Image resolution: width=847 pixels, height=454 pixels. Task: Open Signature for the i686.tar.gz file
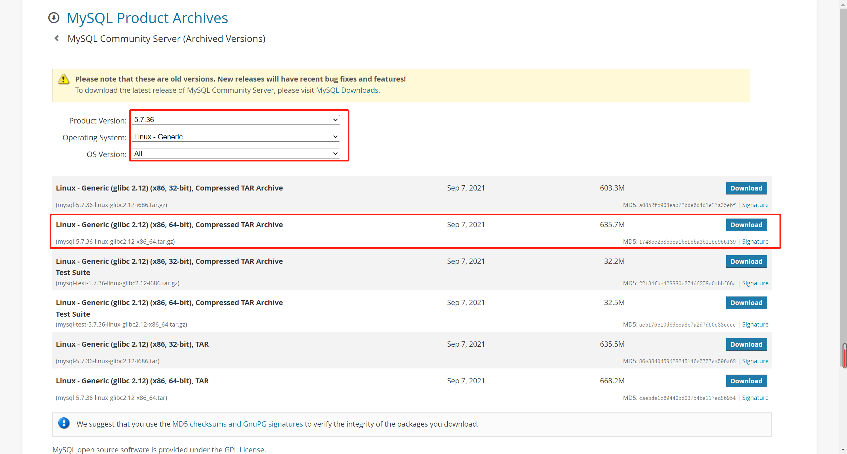coord(755,205)
